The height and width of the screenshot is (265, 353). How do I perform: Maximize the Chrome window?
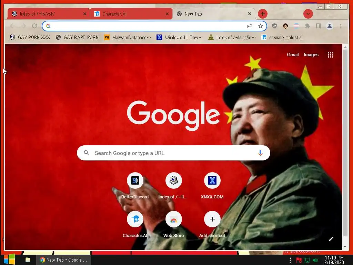329,7
